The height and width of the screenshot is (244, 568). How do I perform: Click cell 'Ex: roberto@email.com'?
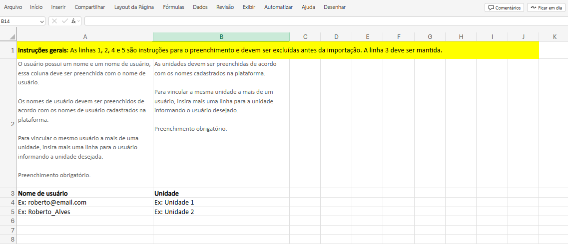pos(85,203)
